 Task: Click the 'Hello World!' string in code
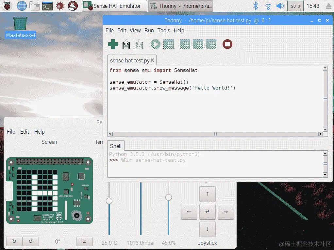pos(212,88)
